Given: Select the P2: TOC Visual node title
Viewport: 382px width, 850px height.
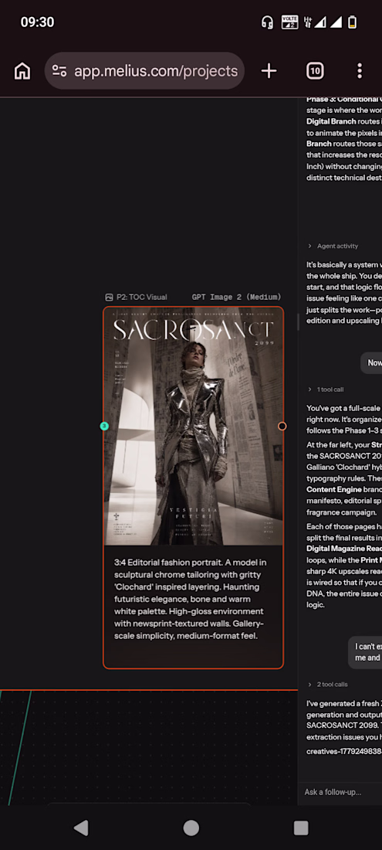Looking at the screenshot, I should point(142,297).
